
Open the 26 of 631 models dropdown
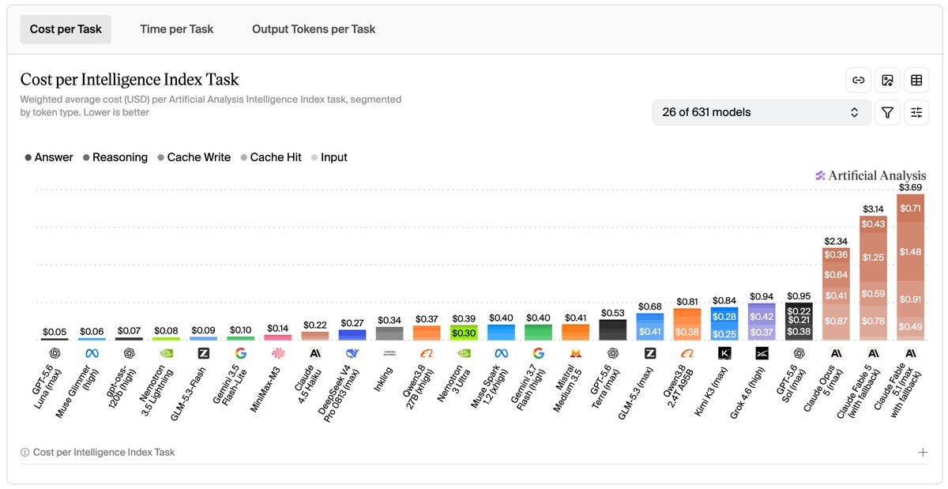(761, 112)
